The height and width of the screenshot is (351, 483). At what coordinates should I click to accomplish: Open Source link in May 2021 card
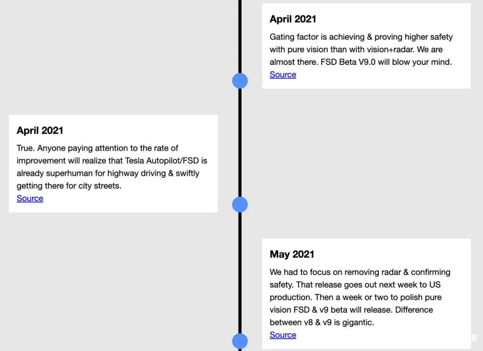pyautogui.click(x=283, y=335)
